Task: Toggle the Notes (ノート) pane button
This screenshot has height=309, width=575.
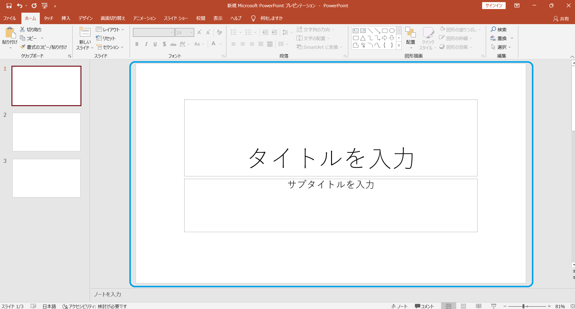Action: [x=400, y=306]
